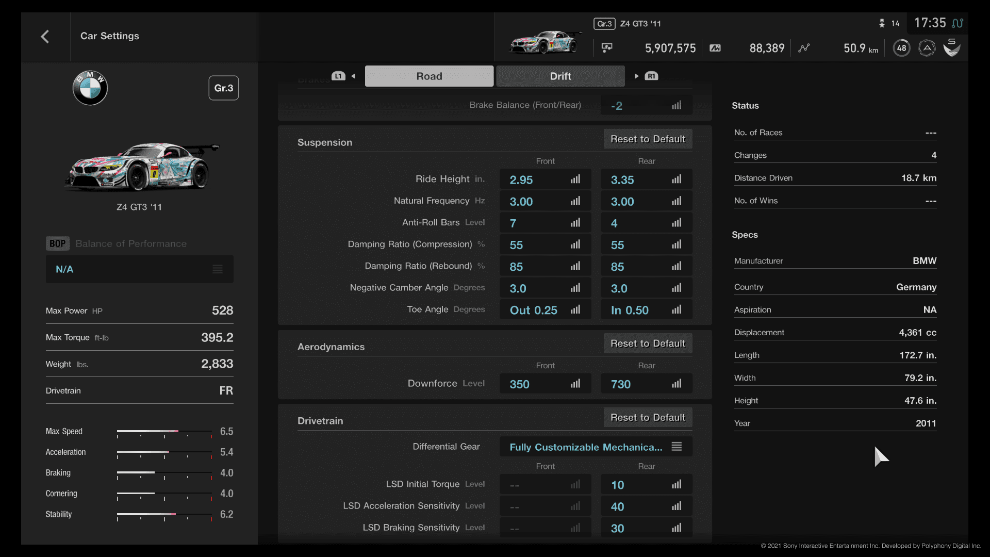Click the player count icon showing 14

click(882, 23)
